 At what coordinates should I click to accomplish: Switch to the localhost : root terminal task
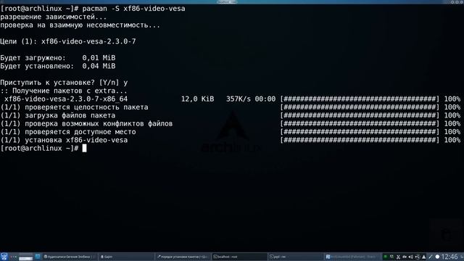[240, 257]
